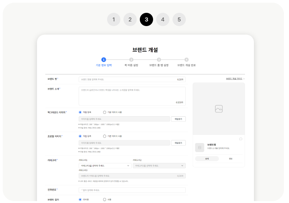Go to slide number 2 in pager
This screenshot has height=203, width=289.
pos(130,19)
